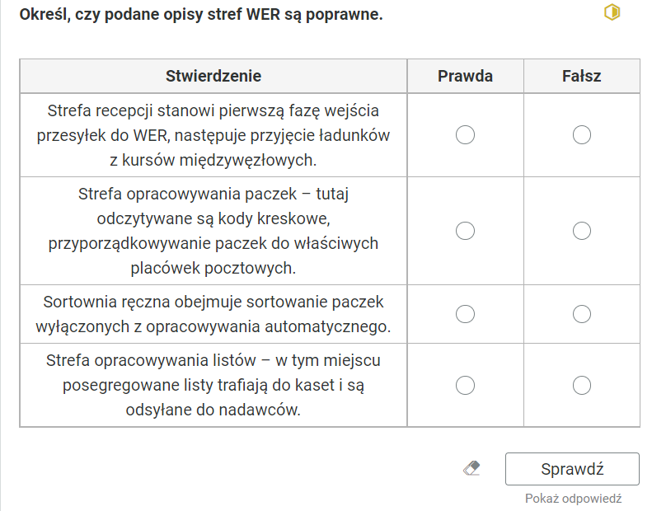The width and height of the screenshot is (652, 511).
Task: Click the Stwierdzenie column header
Action: pos(213,76)
